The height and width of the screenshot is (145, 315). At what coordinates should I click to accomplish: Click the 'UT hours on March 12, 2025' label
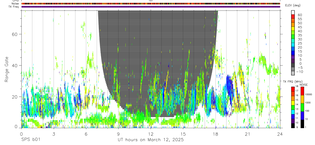151,140
